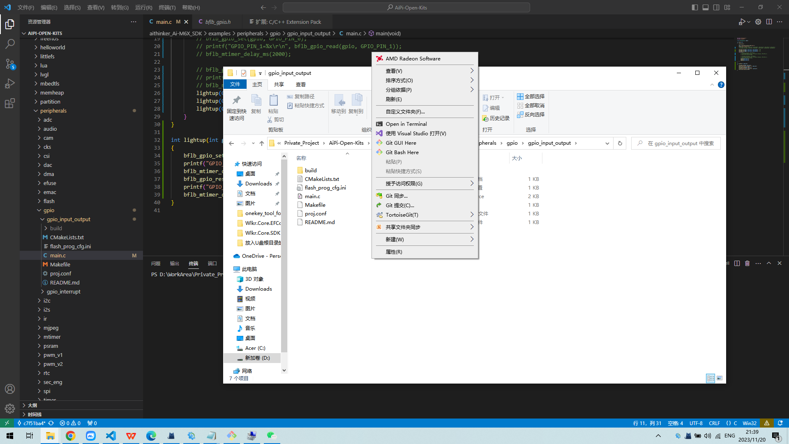
Task: Split the terminal panel
Action: (x=737, y=263)
